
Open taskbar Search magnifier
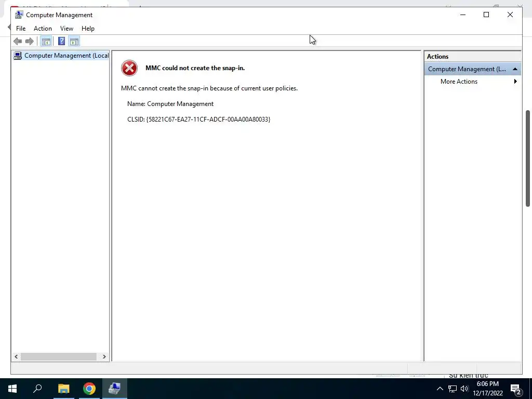tap(37, 389)
